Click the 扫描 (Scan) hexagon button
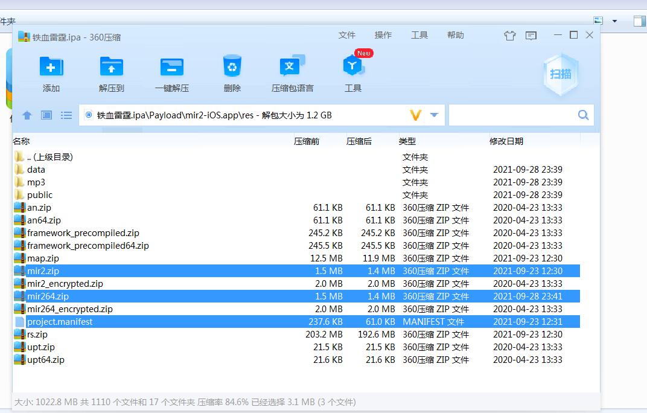Viewport: 647px width, 413px height. pos(560,74)
